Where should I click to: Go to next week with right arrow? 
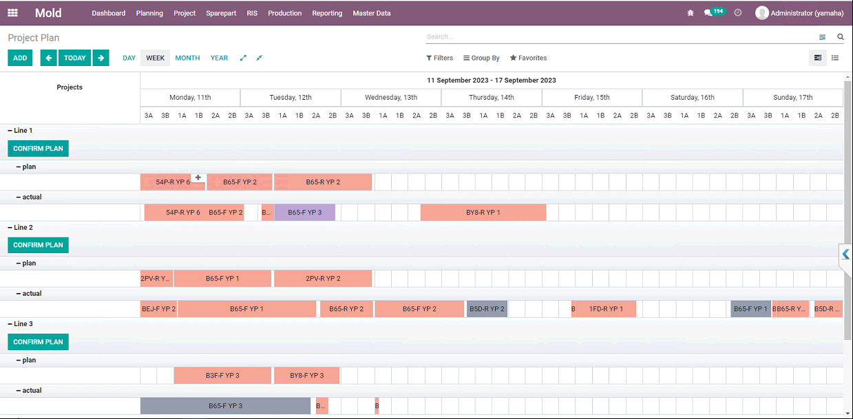click(101, 58)
